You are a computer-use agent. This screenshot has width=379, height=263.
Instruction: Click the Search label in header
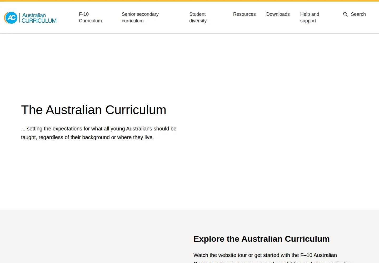[x=358, y=14]
